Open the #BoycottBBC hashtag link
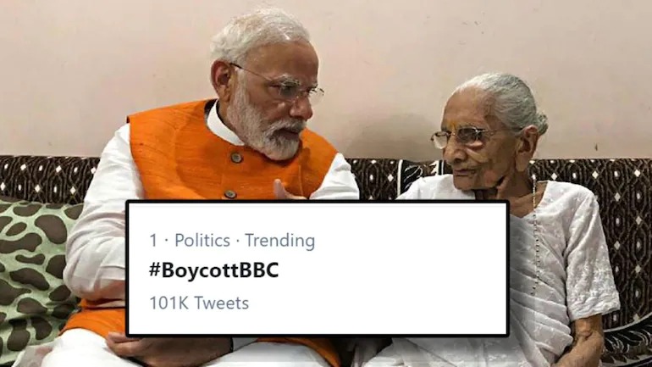This screenshot has height=367, width=652. click(213, 271)
